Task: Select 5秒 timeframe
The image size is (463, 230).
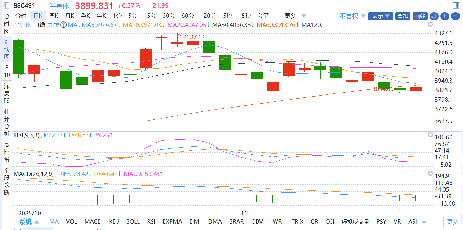Action: click(x=227, y=16)
